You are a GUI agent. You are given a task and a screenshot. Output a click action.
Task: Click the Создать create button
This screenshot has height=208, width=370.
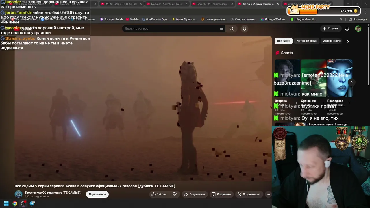tap(330, 29)
